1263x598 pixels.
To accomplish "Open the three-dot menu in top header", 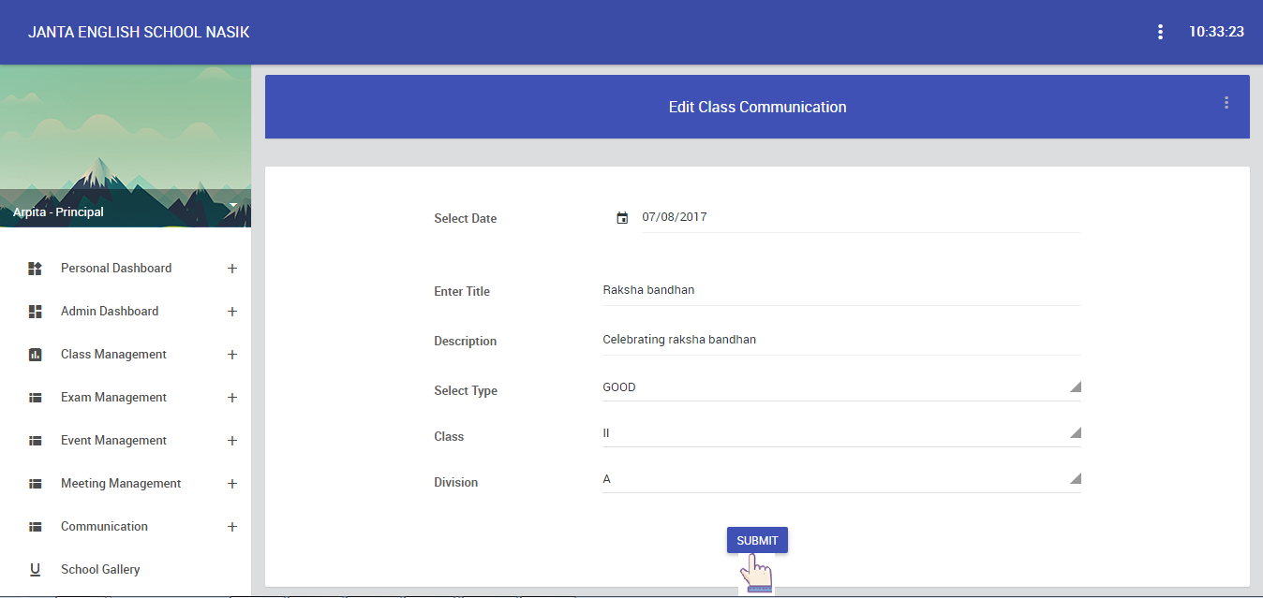I will pos(1160,32).
